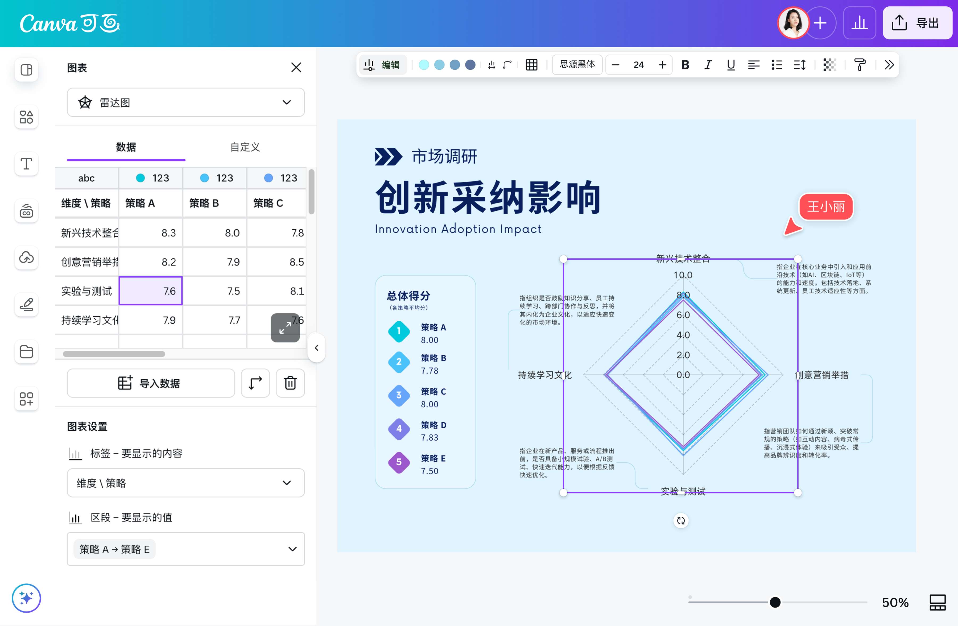Open the templates panel icon in sidebar

pyautogui.click(x=27, y=70)
